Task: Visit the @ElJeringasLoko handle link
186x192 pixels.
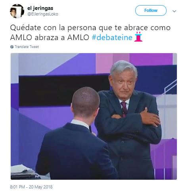Action: click(x=43, y=14)
